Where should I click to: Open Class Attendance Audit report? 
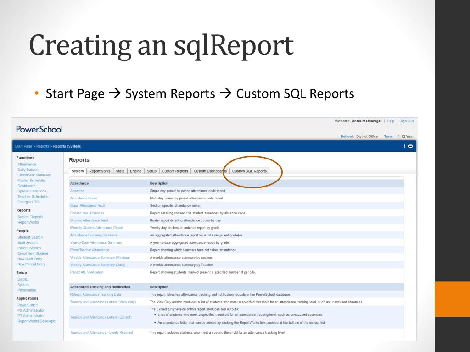pos(88,206)
